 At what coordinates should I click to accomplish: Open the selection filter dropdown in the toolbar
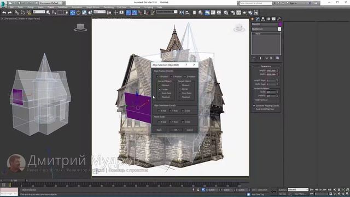39,12
